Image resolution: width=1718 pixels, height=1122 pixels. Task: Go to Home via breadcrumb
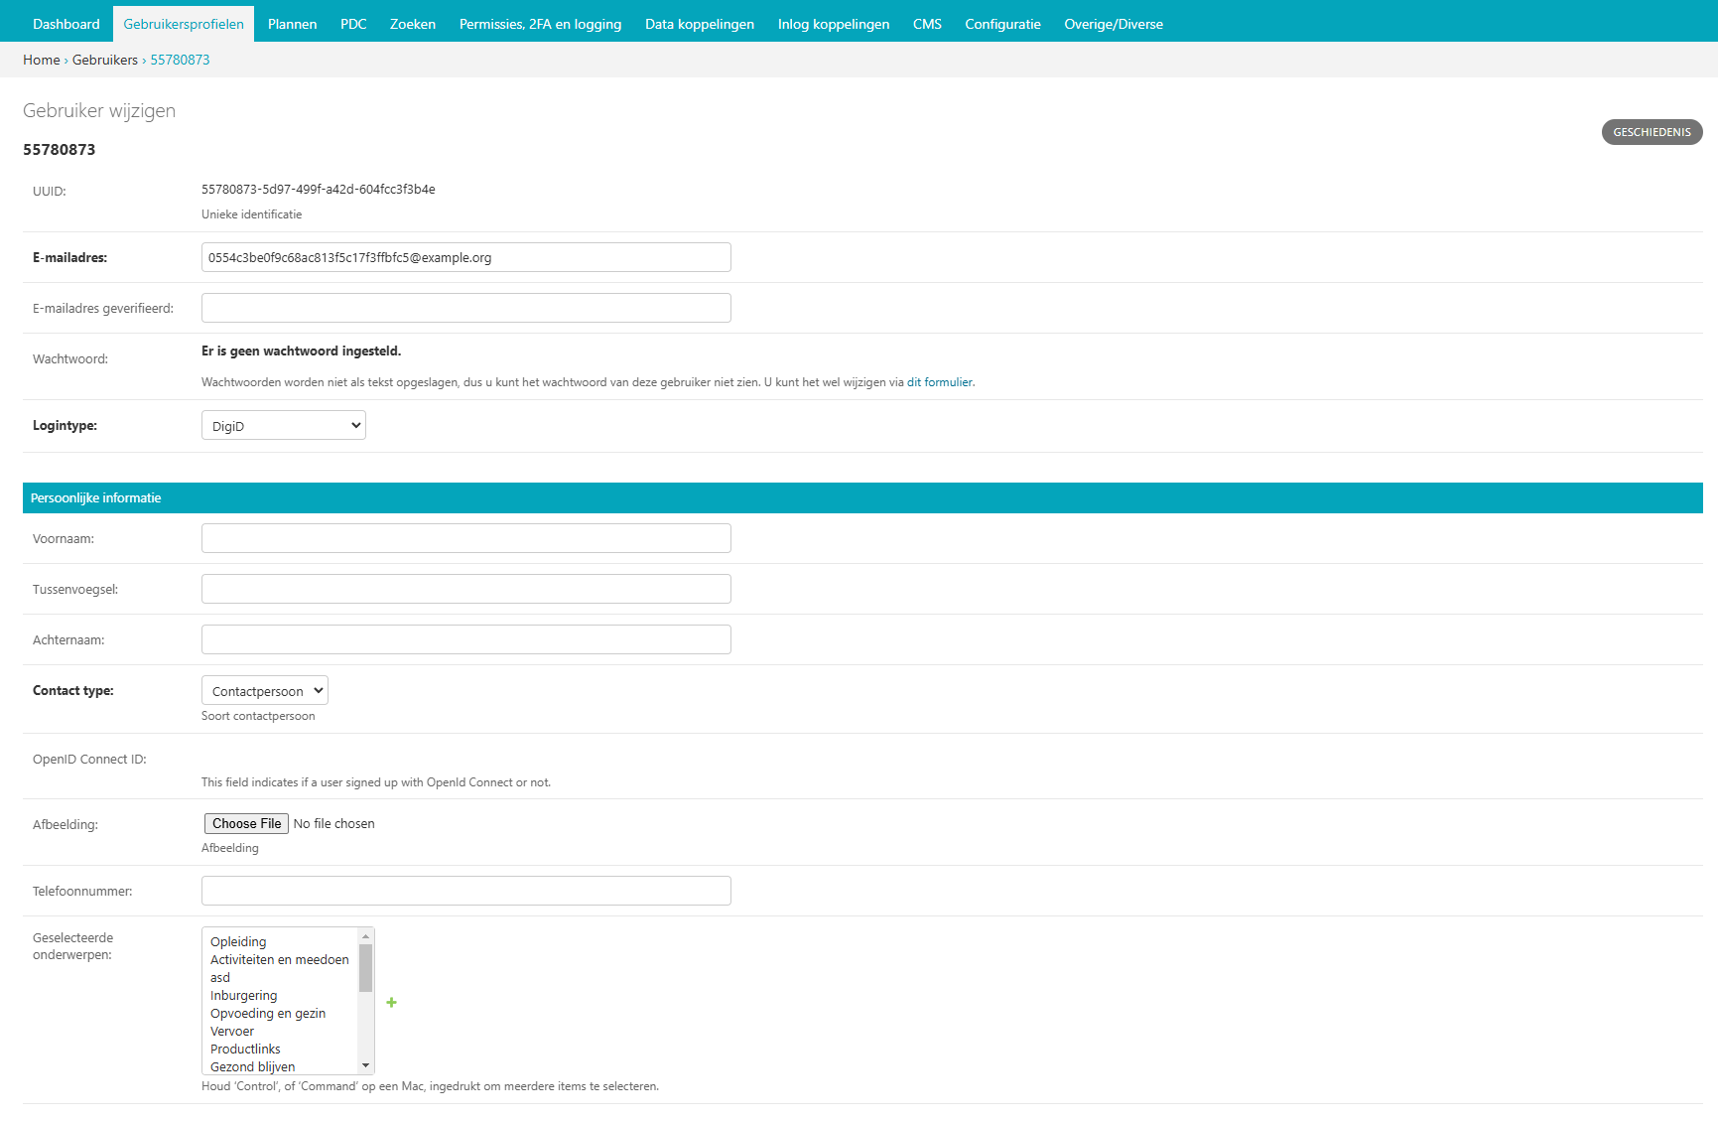point(42,60)
